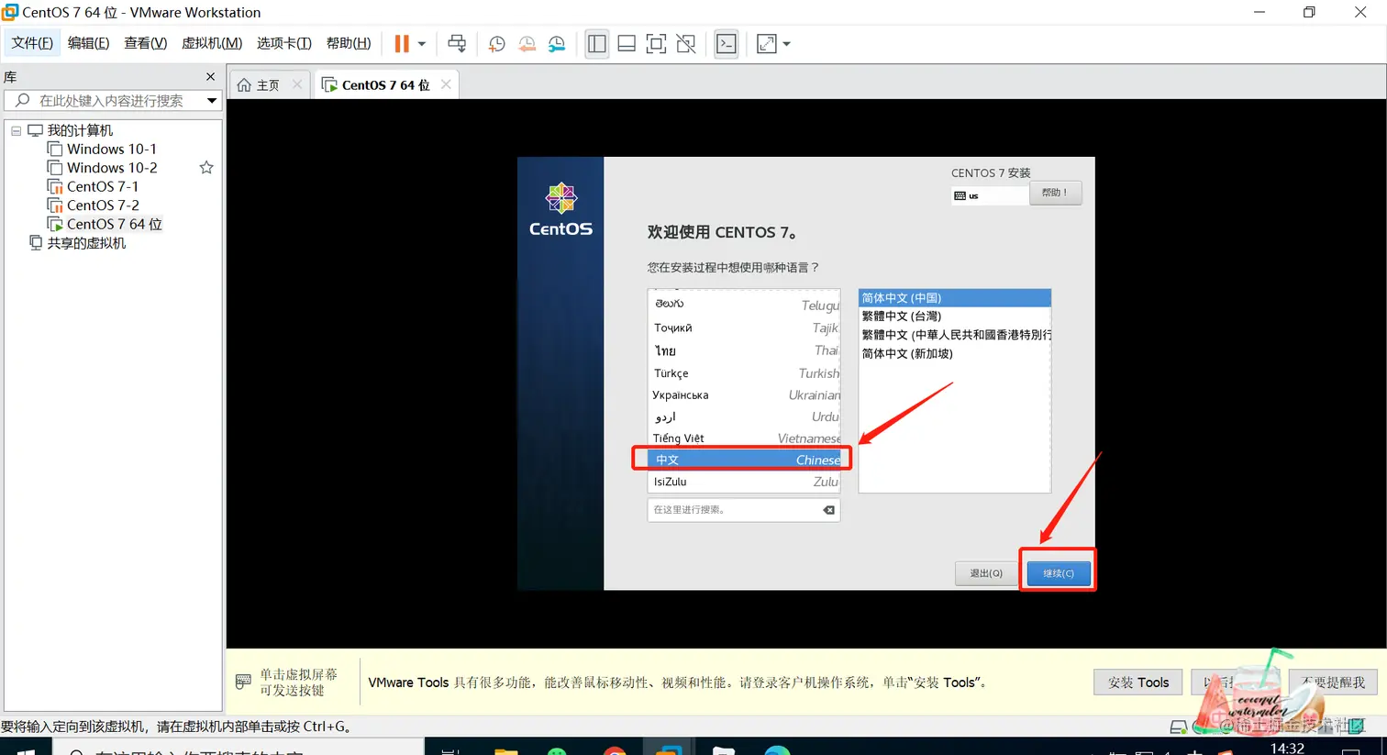The width and height of the screenshot is (1387, 755).
Task: Choose 简体中文 (新加坡) locale
Action: pos(954,354)
